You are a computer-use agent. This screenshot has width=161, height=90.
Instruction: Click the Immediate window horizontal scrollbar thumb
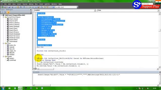point(43,85)
